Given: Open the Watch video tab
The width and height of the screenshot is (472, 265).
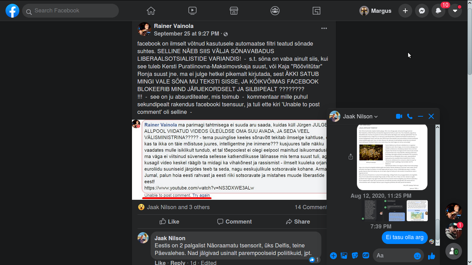Looking at the screenshot, I should (192, 11).
